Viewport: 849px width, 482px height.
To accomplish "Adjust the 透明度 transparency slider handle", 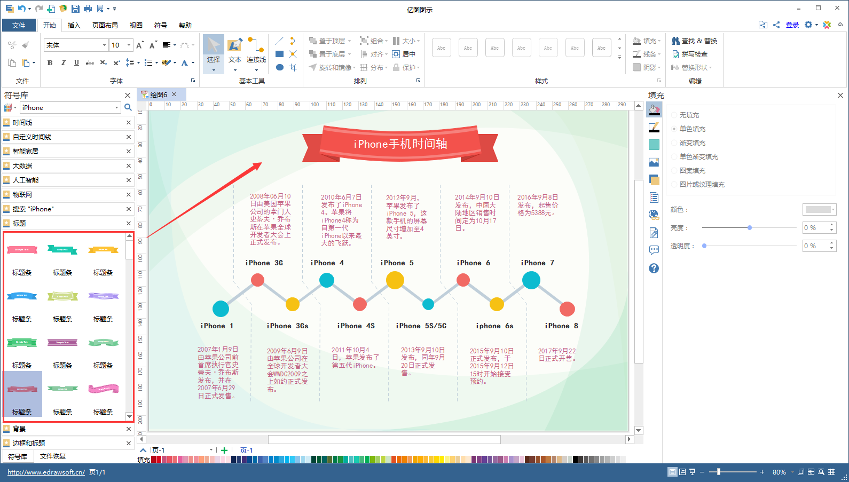I will point(704,246).
